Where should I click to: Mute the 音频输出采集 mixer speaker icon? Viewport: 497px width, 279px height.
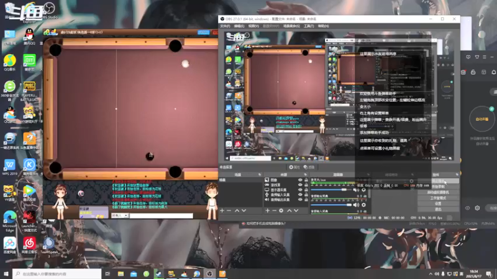[356, 205]
